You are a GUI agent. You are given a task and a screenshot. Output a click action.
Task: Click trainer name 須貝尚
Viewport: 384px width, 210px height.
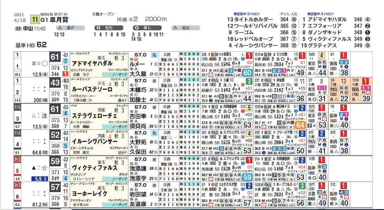click(138, 126)
